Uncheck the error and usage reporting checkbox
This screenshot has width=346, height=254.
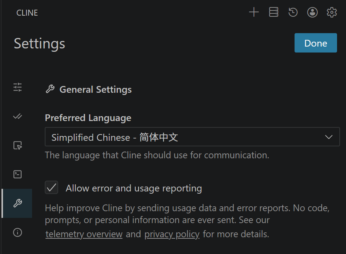(51, 187)
